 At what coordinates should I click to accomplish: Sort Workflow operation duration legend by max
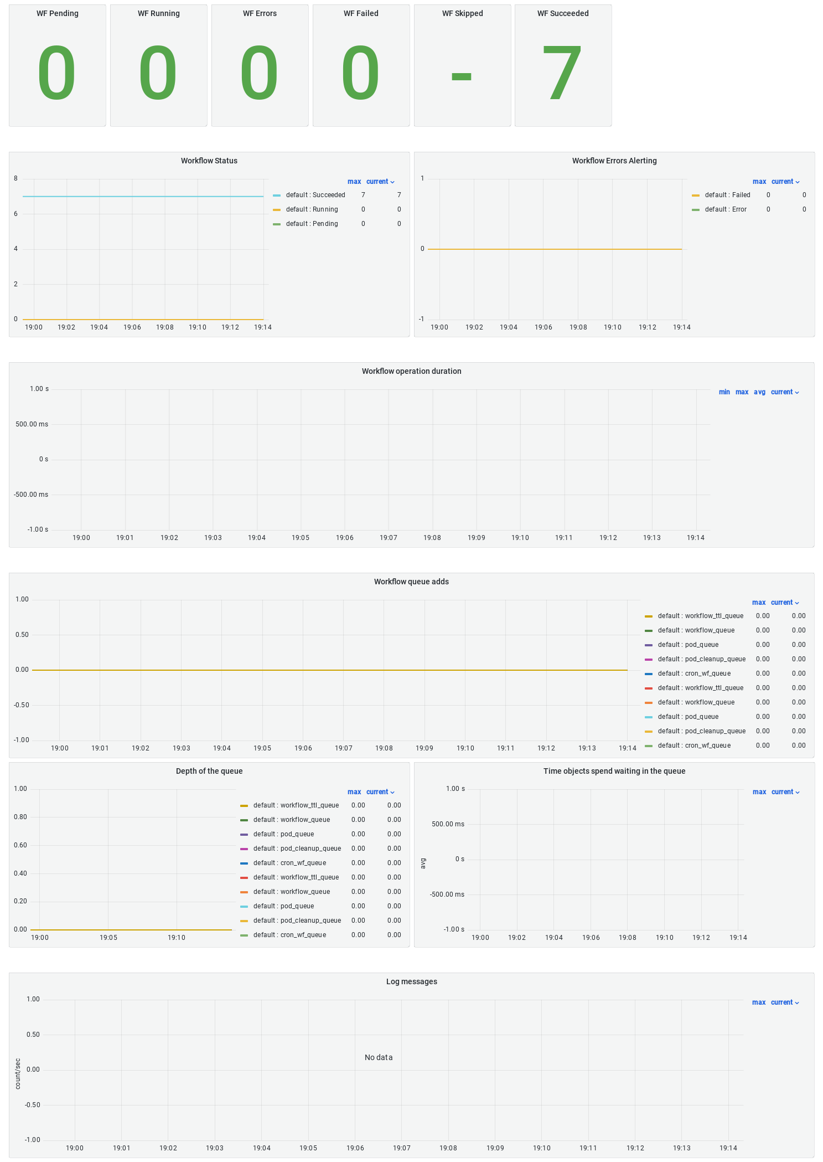tap(742, 392)
